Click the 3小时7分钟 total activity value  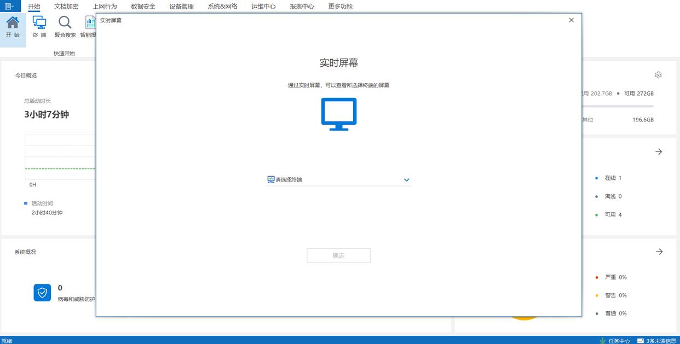pyautogui.click(x=47, y=114)
